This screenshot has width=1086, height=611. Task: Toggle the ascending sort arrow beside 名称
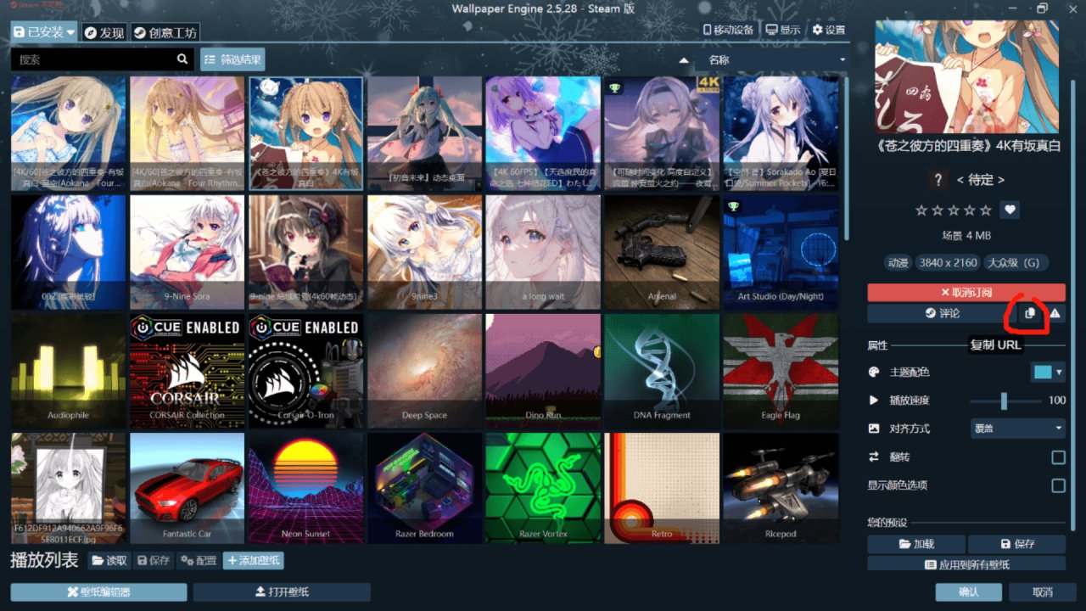[x=684, y=60]
